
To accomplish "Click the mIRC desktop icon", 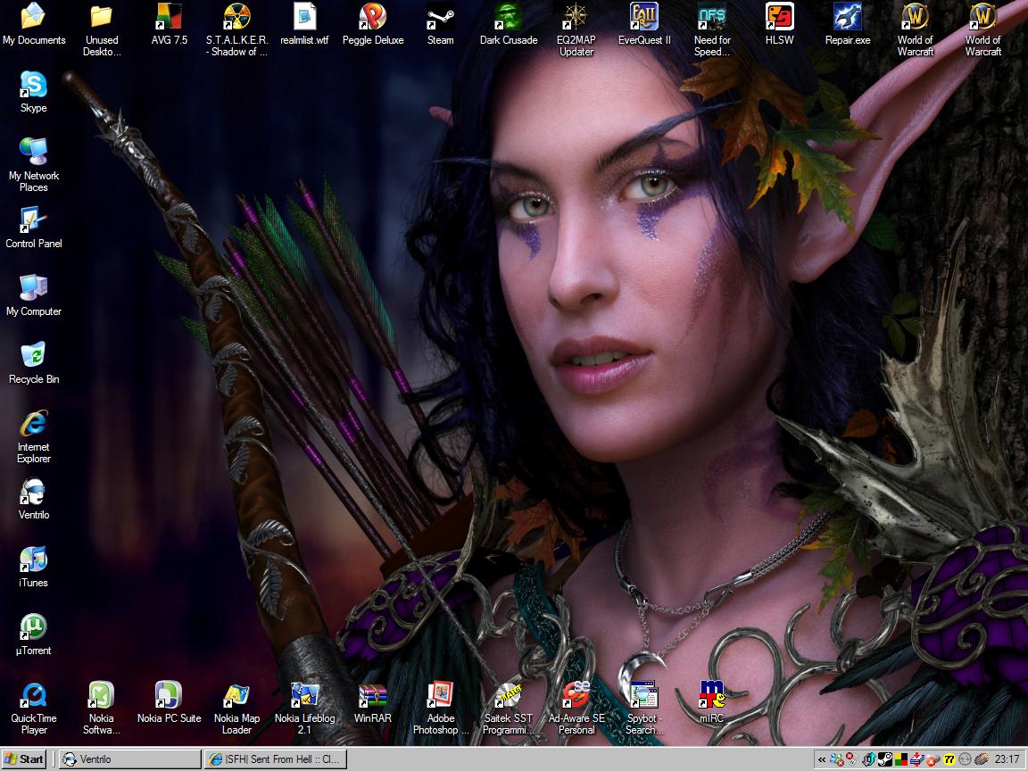I will tap(711, 702).
